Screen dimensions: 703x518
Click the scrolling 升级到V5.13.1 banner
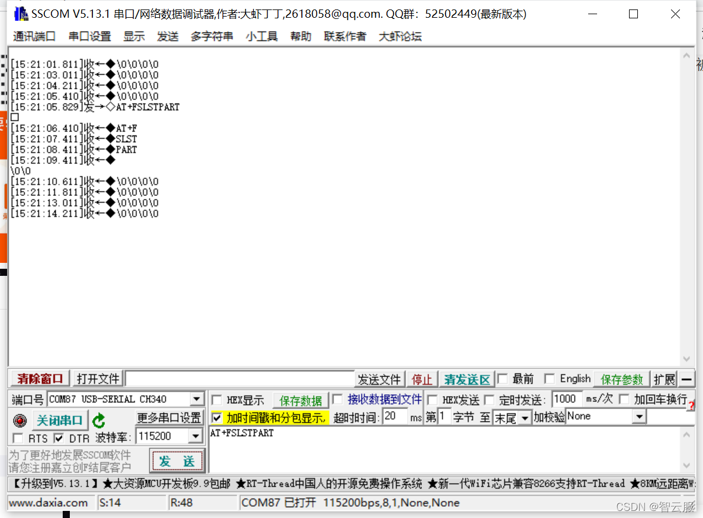pos(351,484)
